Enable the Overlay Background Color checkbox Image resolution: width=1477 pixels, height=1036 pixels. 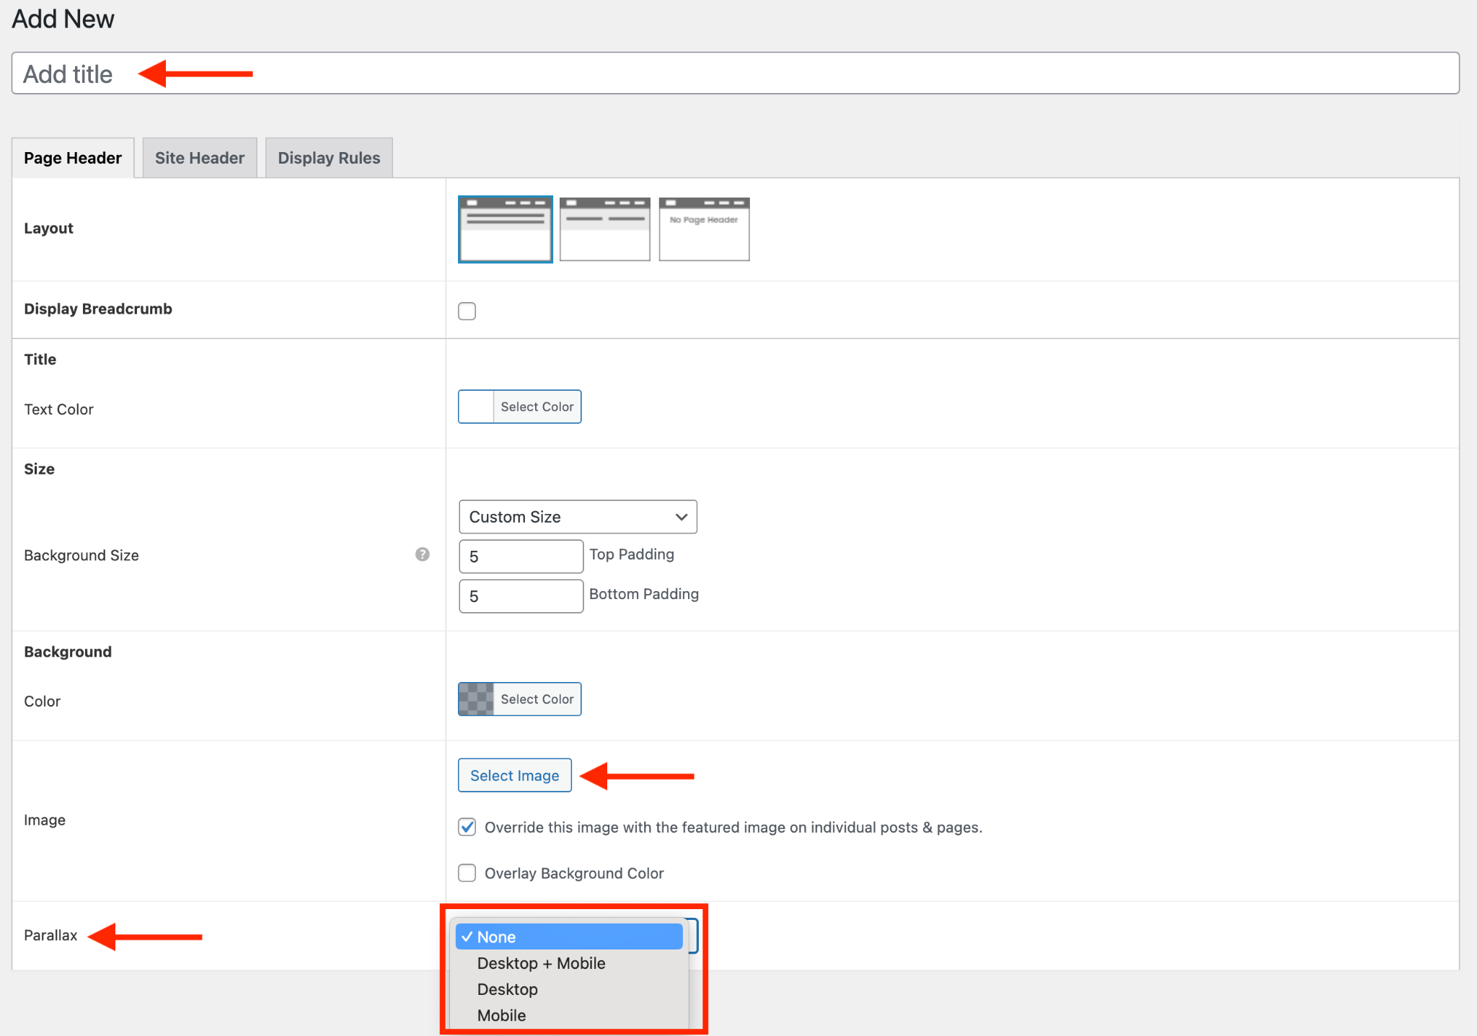click(467, 873)
